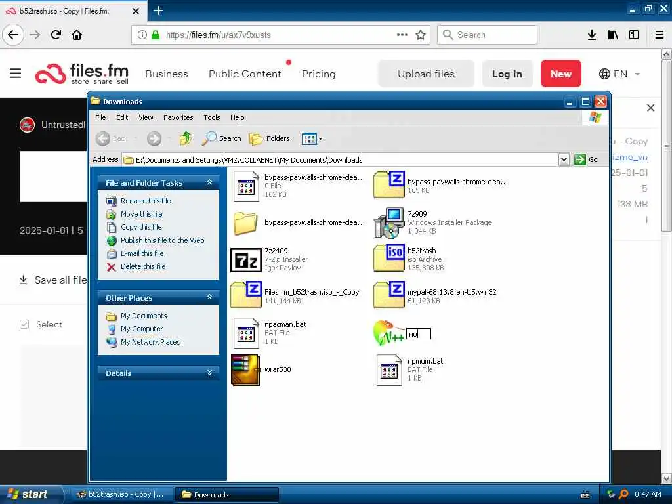The width and height of the screenshot is (672, 504).
Task: Open the Tools menu
Action: pos(212,117)
